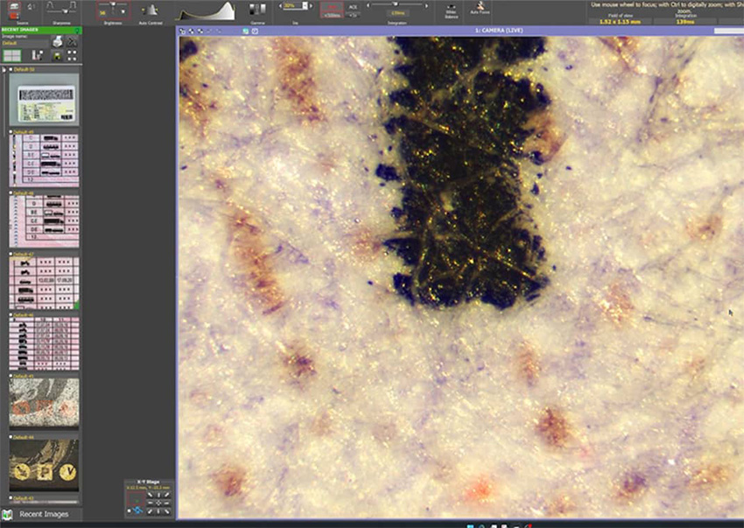Click the blue icon in X-Y Stage panel
This screenshot has height=528, width=744.
click(x=137, y=510)
